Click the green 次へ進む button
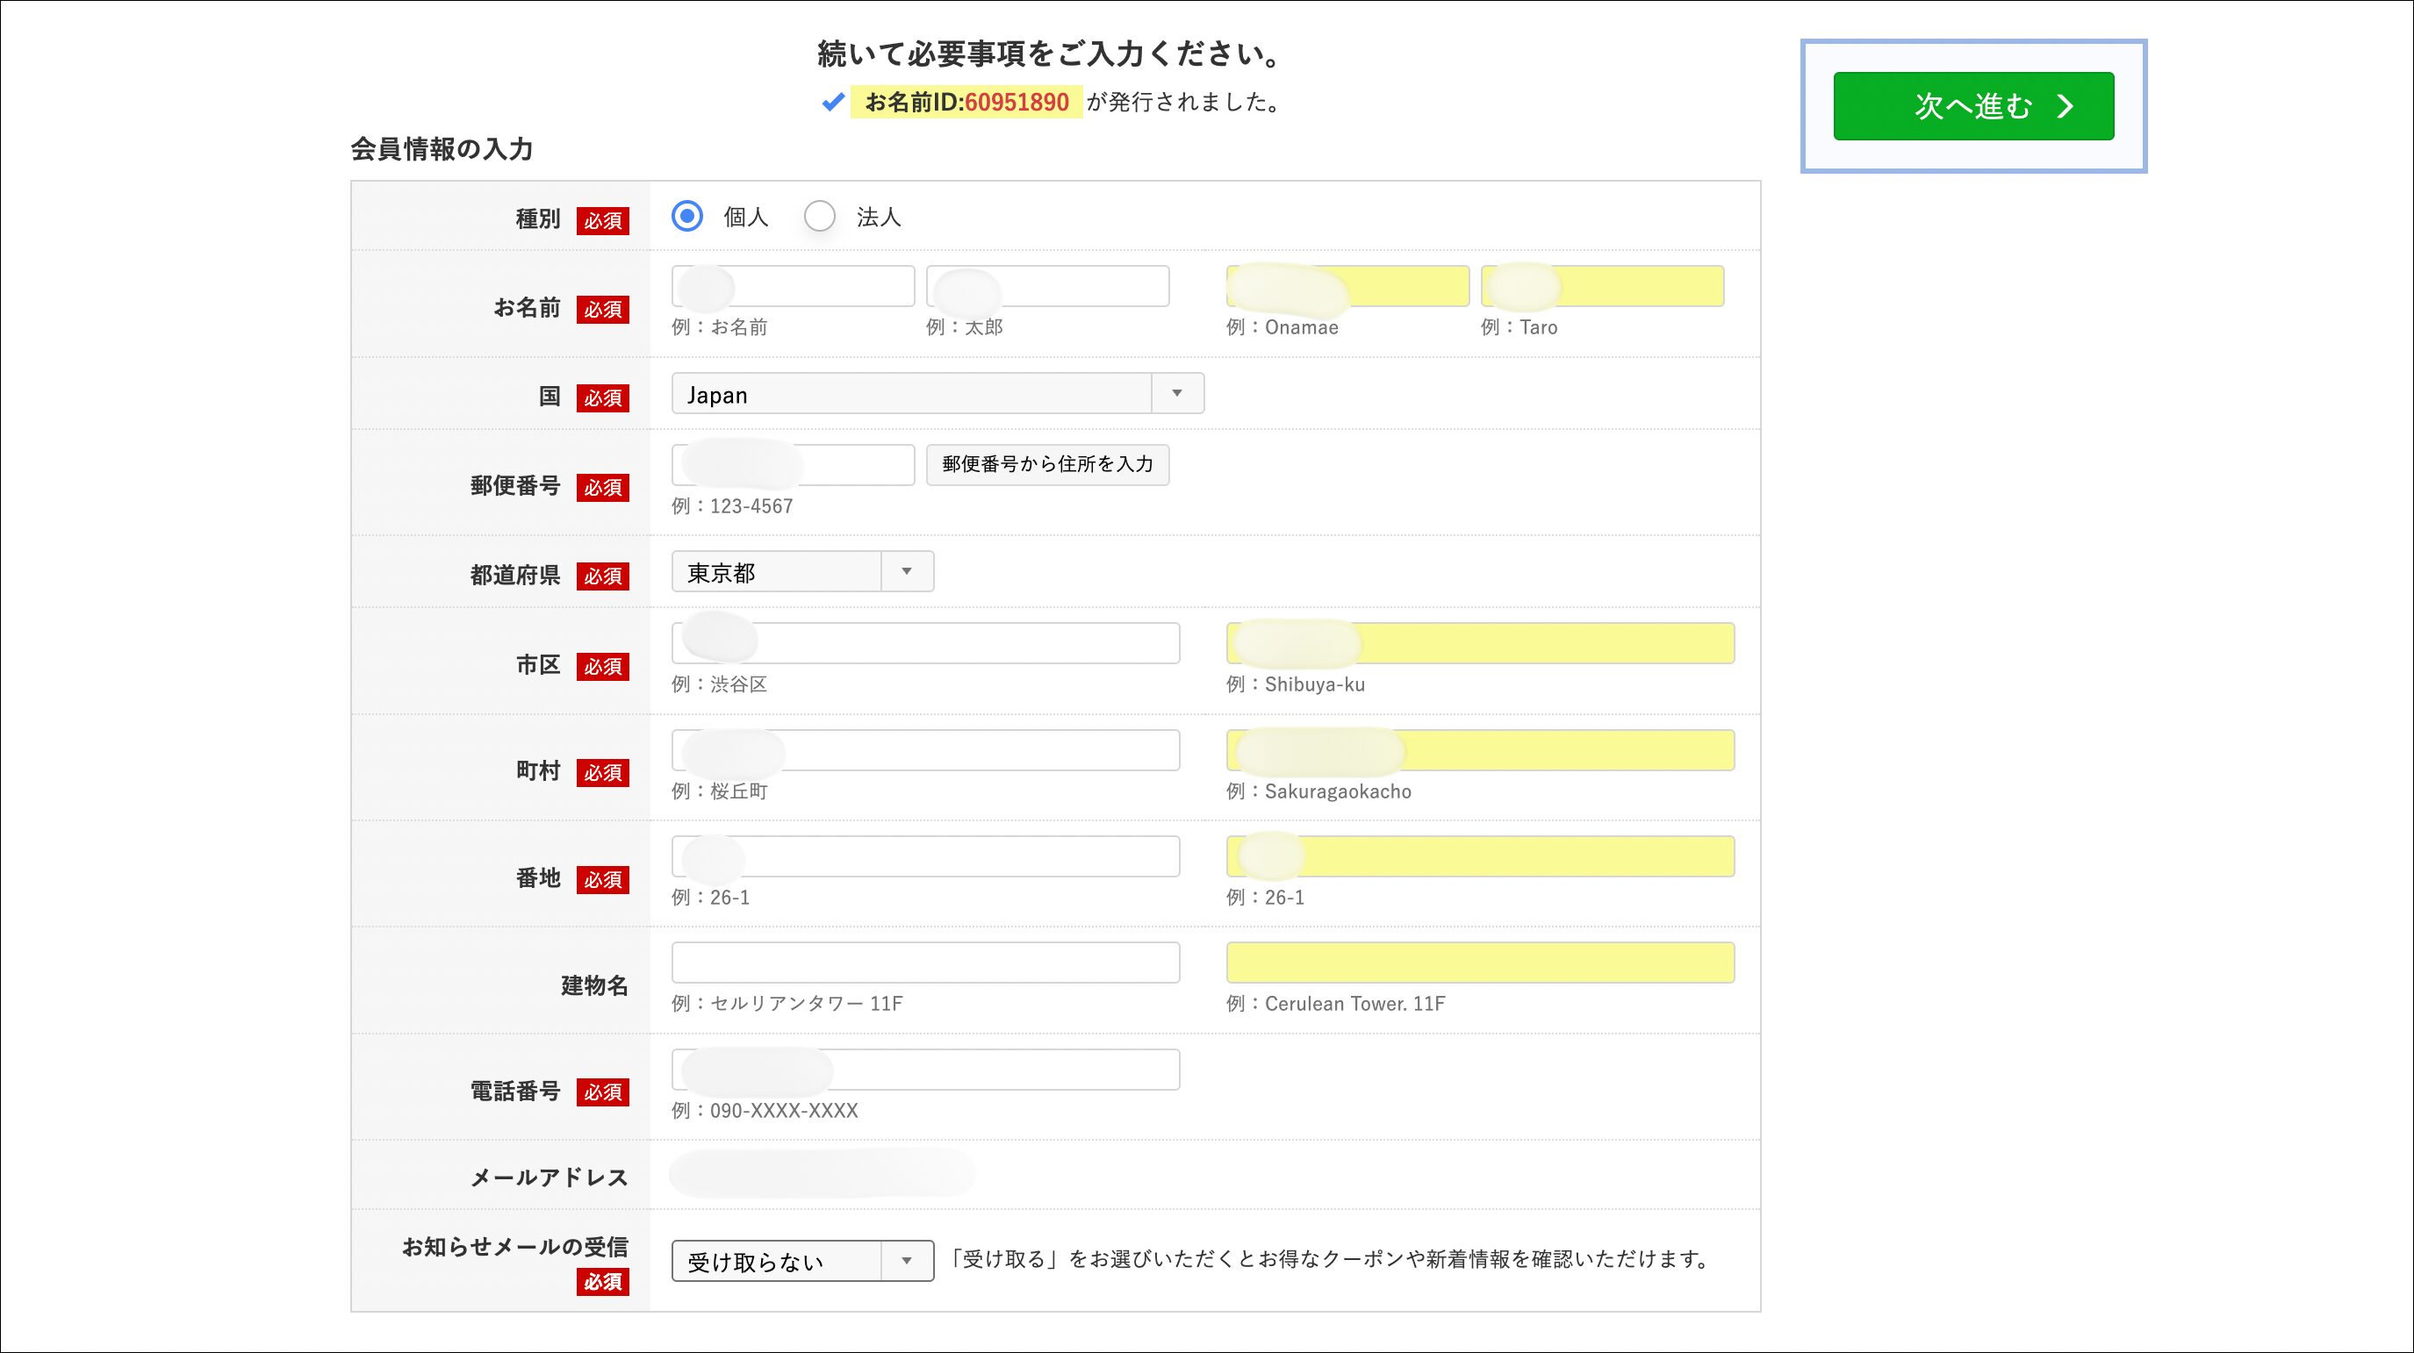Image resolution: width=2414 pixels, height=1353 pixels. click(1972, 106)
